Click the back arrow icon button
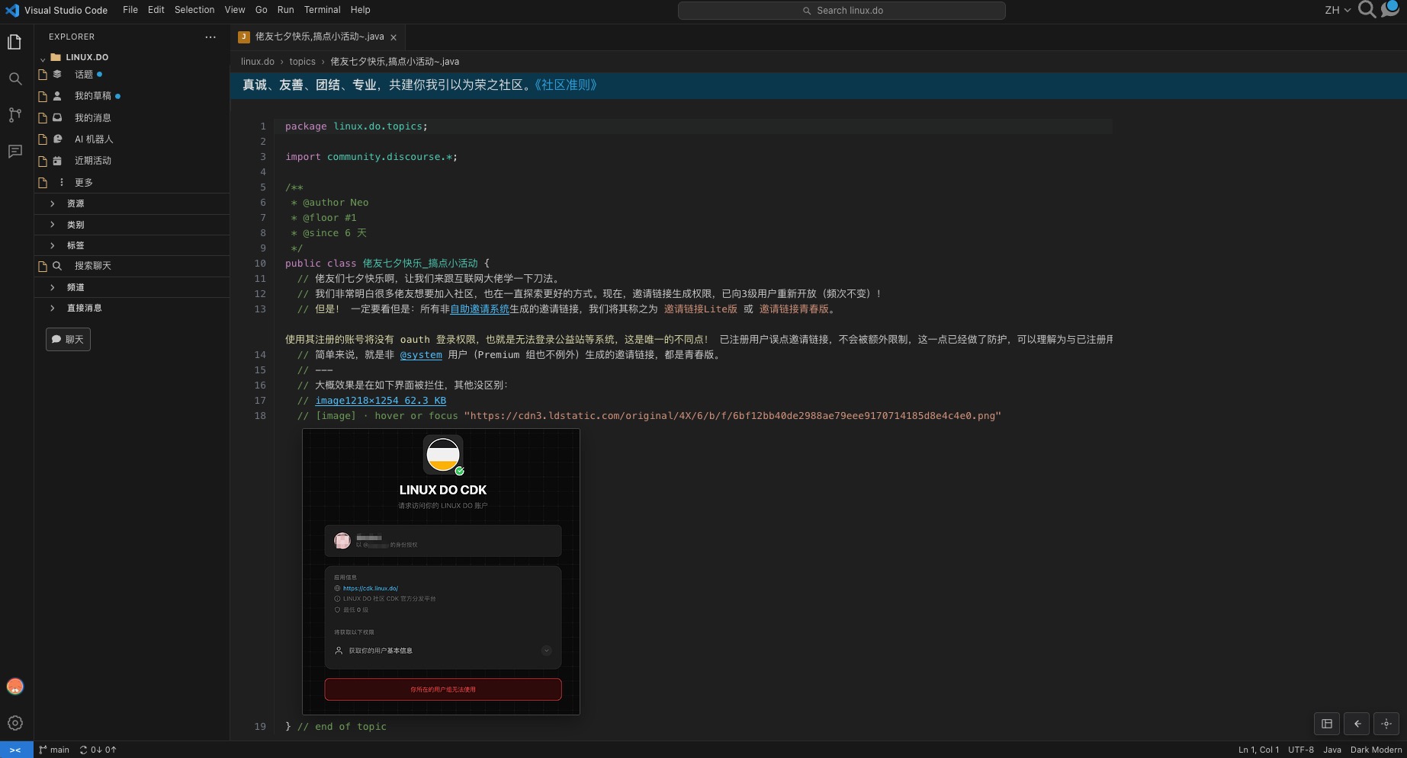The image size is (1407, 758). (x=1357, y=724)
